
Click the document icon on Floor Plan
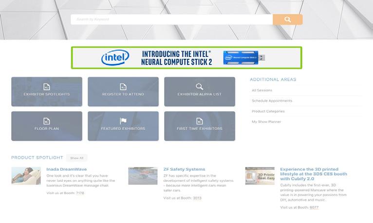click(x=47, y=121)
